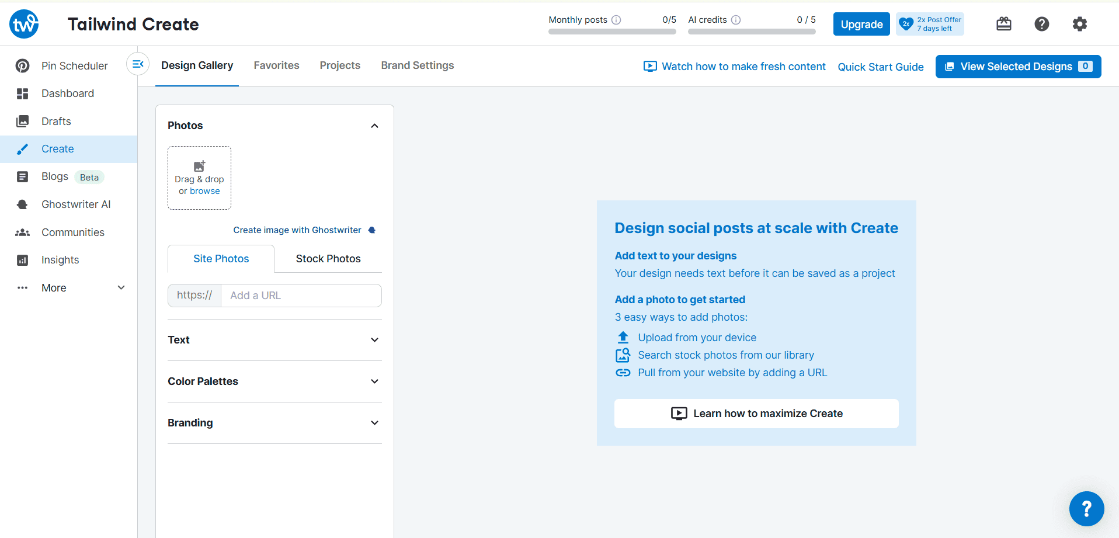Screen dimensions: 1119x538
Task: Select the Site Photos tab
Action: 221,259
